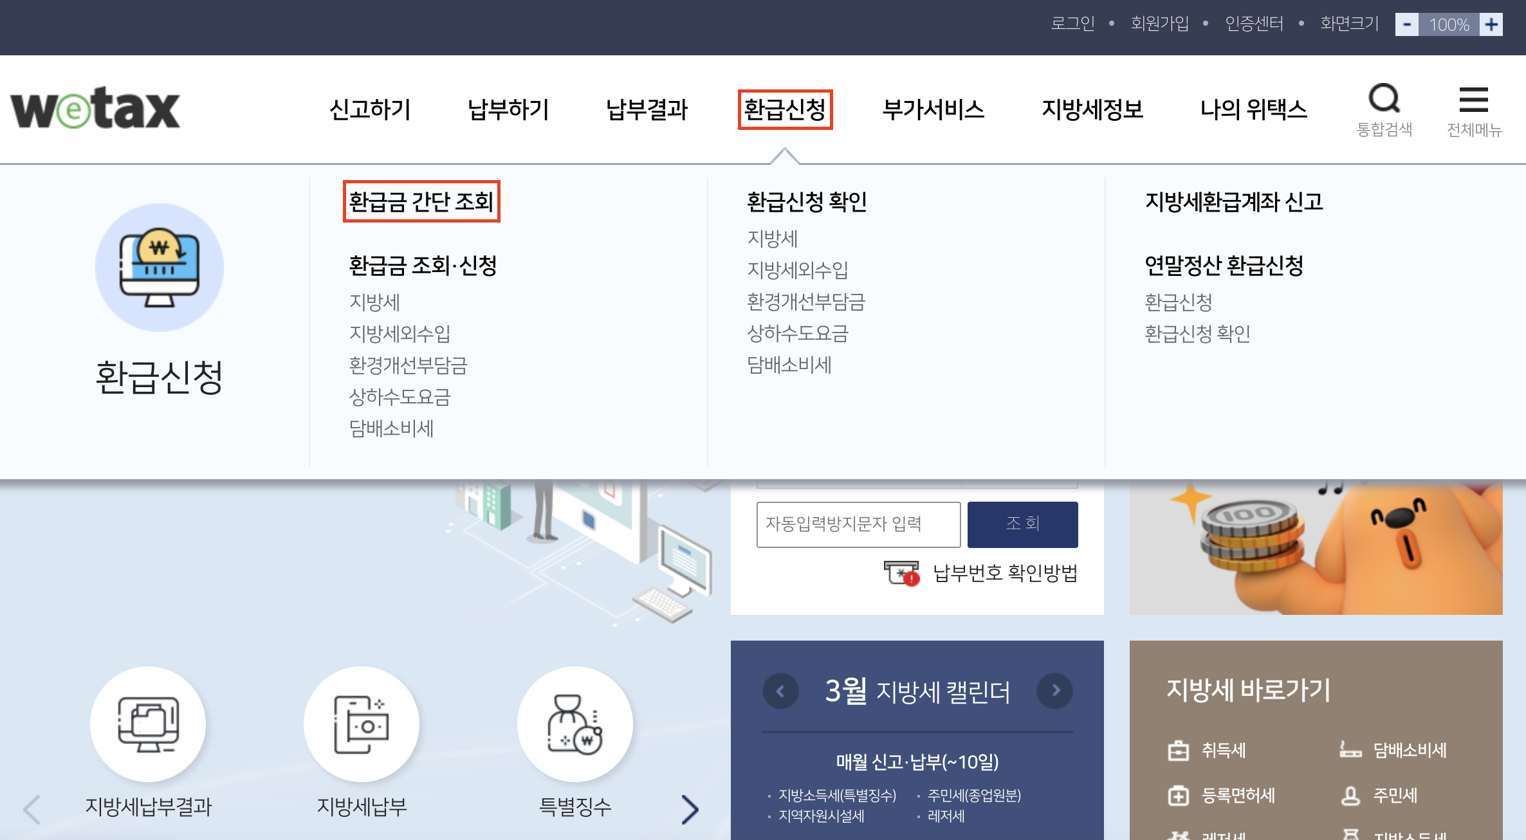Select 환급금 간단 조회 submenu item
Viewport: 1526px width, 840px height.
(421, 202)
